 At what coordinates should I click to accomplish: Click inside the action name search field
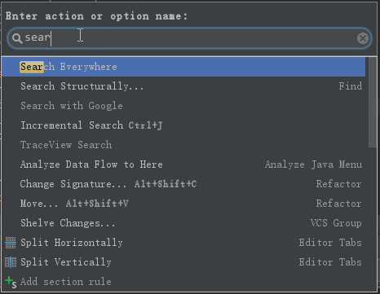[189, 38]
